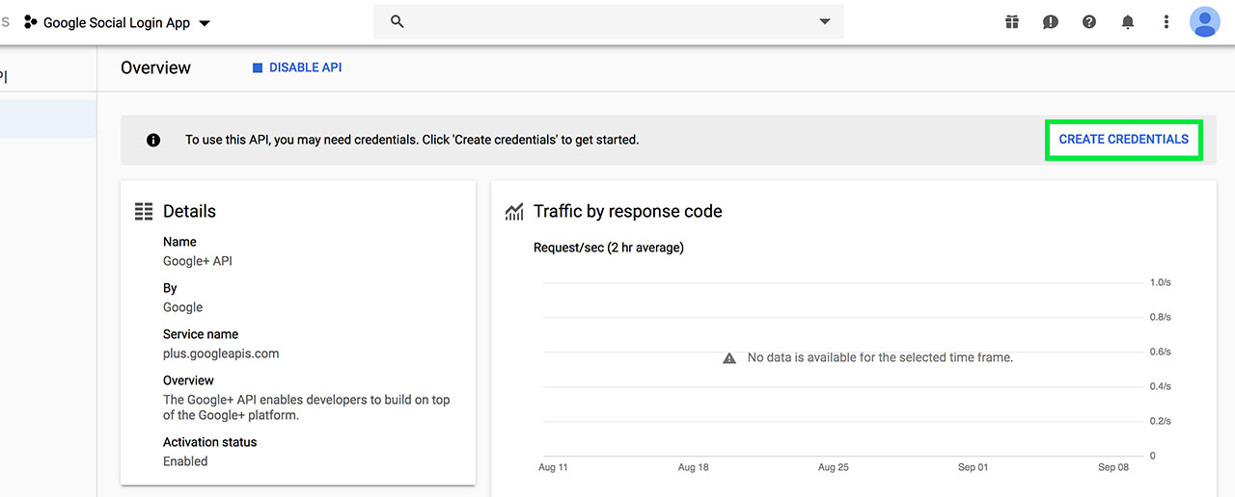Click the 'No data is available' message
The width and height of the screenshot is (1235, 497).
click(880, 357)
